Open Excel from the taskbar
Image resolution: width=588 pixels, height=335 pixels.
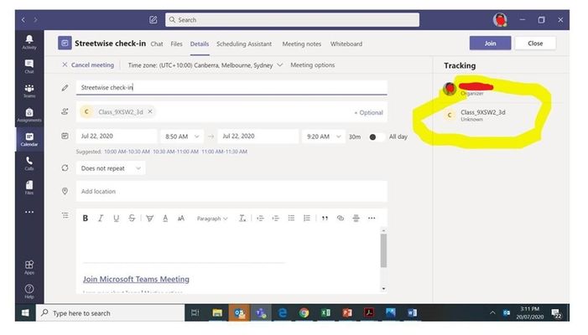(x=325, y=313)
